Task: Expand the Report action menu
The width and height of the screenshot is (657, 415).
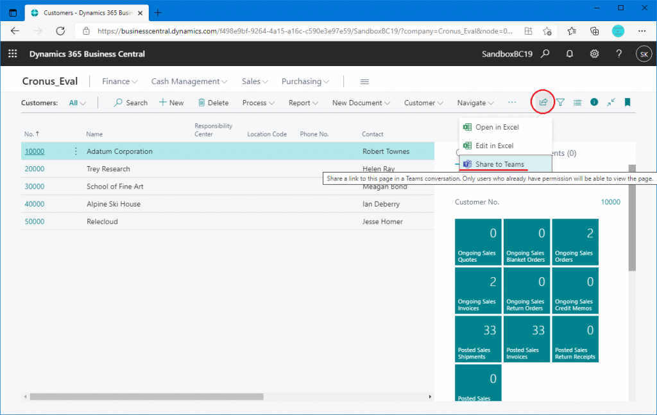Action: click(x=303, y=103)
